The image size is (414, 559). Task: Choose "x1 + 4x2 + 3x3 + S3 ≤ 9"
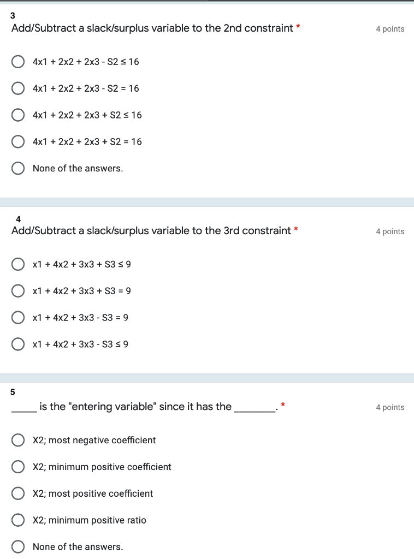(x=18, y=264)
